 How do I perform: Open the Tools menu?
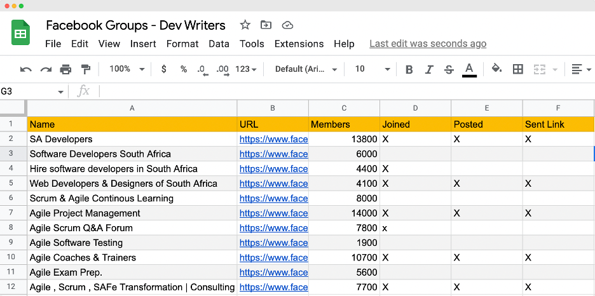tap(252, 44)
